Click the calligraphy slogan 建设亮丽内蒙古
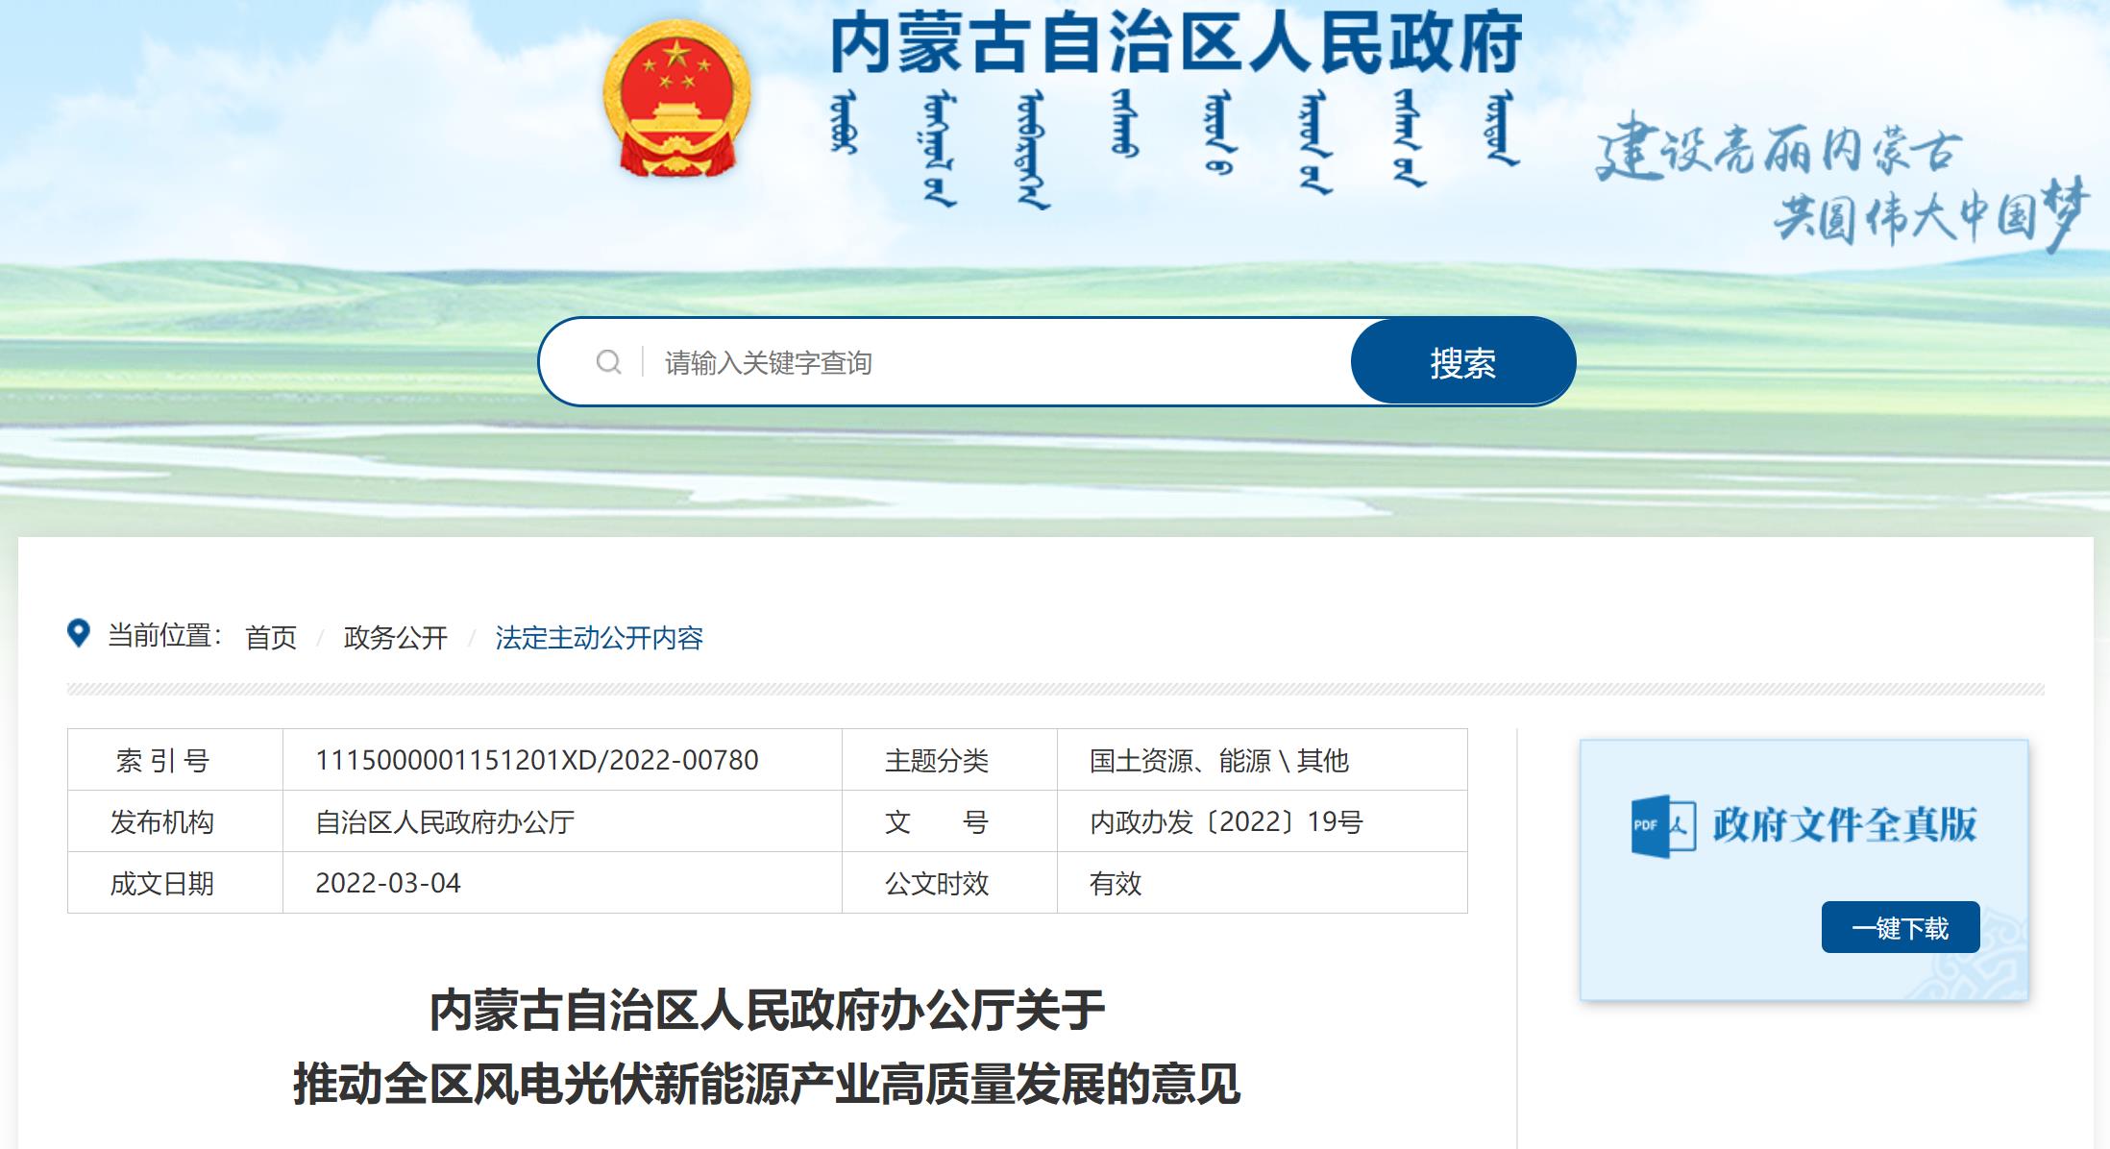This screenshot has height=1149, width=2110. pos(1778,151)
